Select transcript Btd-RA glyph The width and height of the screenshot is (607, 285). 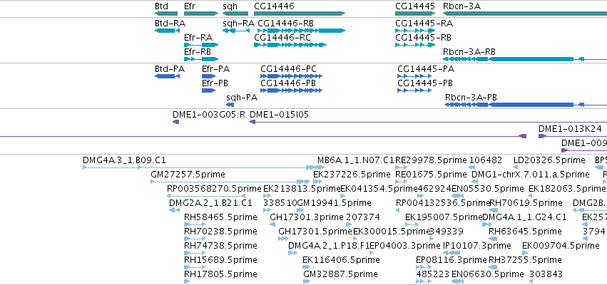(166, 31)
